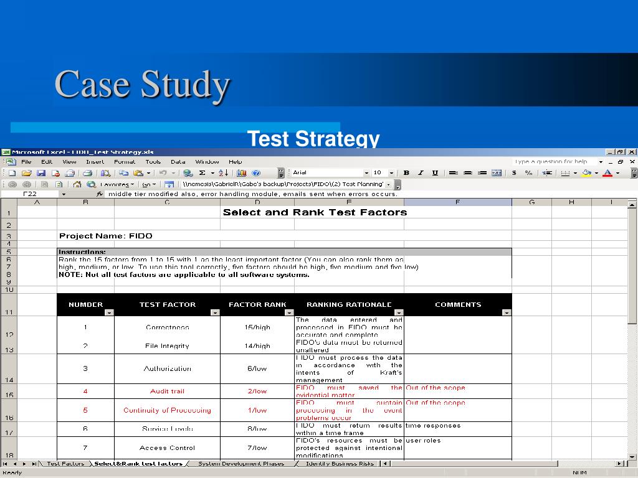
Task: Click the Copy icon
Action: coord(124,173)
